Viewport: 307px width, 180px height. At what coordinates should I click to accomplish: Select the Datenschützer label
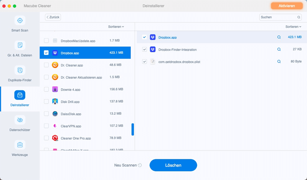[x=20, y=130]
